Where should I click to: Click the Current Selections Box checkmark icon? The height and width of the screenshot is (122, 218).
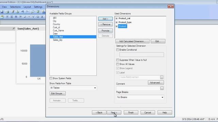pyautogui.click(x=33, y=17)
